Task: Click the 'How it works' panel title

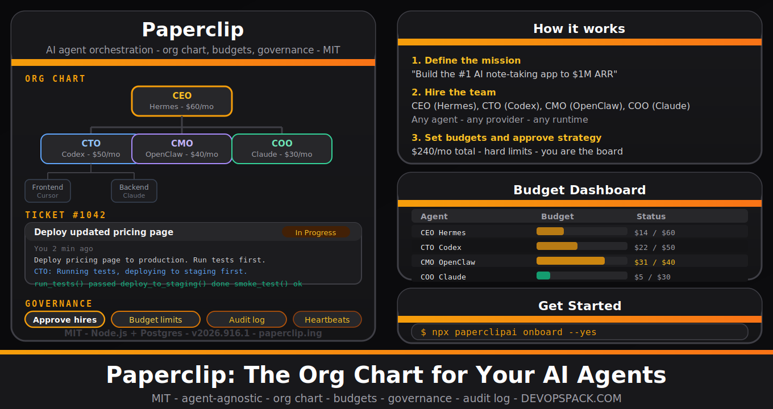Action: [579, 28]
